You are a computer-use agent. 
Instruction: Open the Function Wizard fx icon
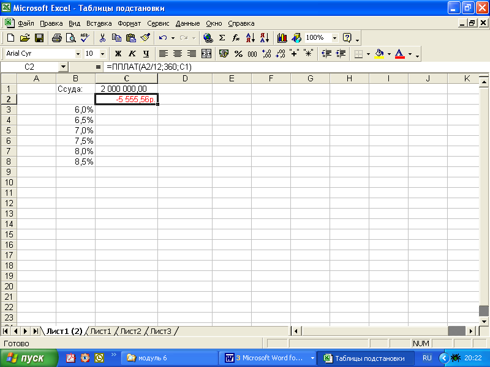pyautogui.click(x=236, y=38)
